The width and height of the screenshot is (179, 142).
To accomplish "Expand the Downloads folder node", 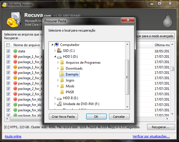I will pyautogui.click(x=58, y=68).
